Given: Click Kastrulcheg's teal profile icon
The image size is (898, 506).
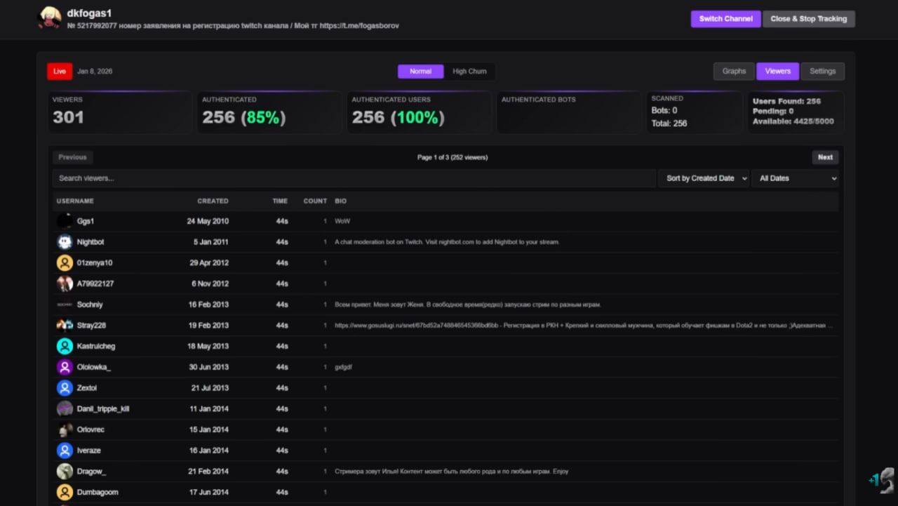Looking at the screenshot, I should pyautogui.click(x=65, y=346).
